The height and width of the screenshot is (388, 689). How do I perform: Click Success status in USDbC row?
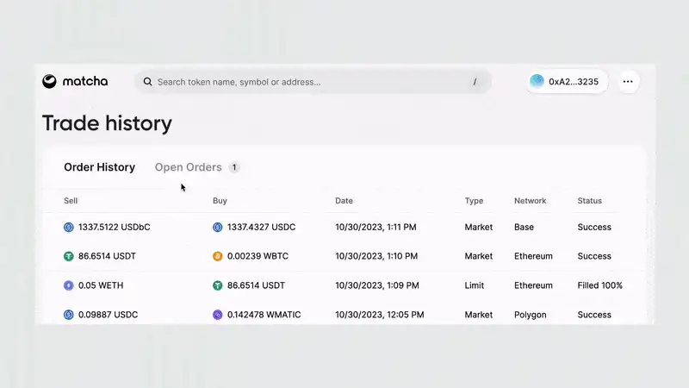tap(594, 227)
